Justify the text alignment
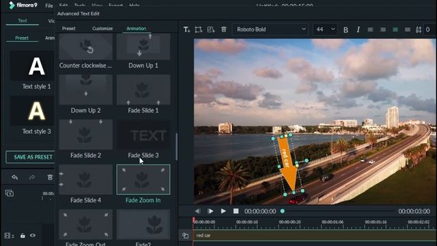This screenshot has width=437, height=246. click(408, 29)
